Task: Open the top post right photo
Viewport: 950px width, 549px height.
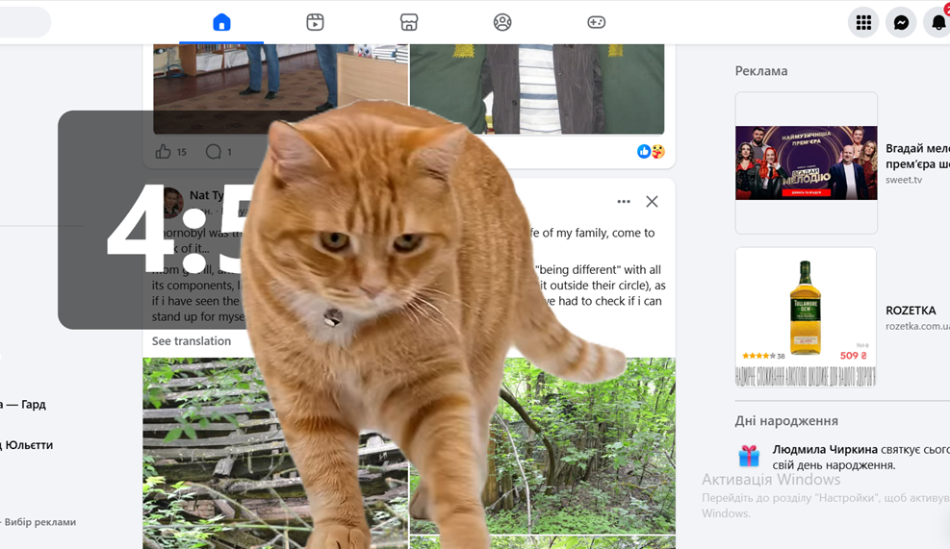Action: coord(537,88)
